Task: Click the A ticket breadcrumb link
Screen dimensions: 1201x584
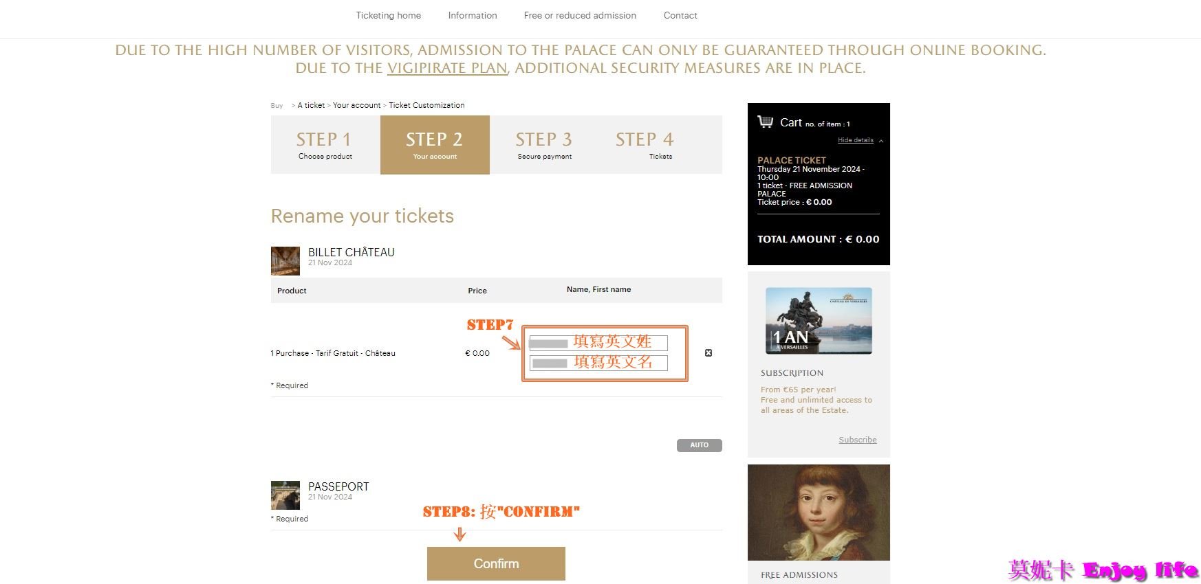Action: (x=311, y=105)
